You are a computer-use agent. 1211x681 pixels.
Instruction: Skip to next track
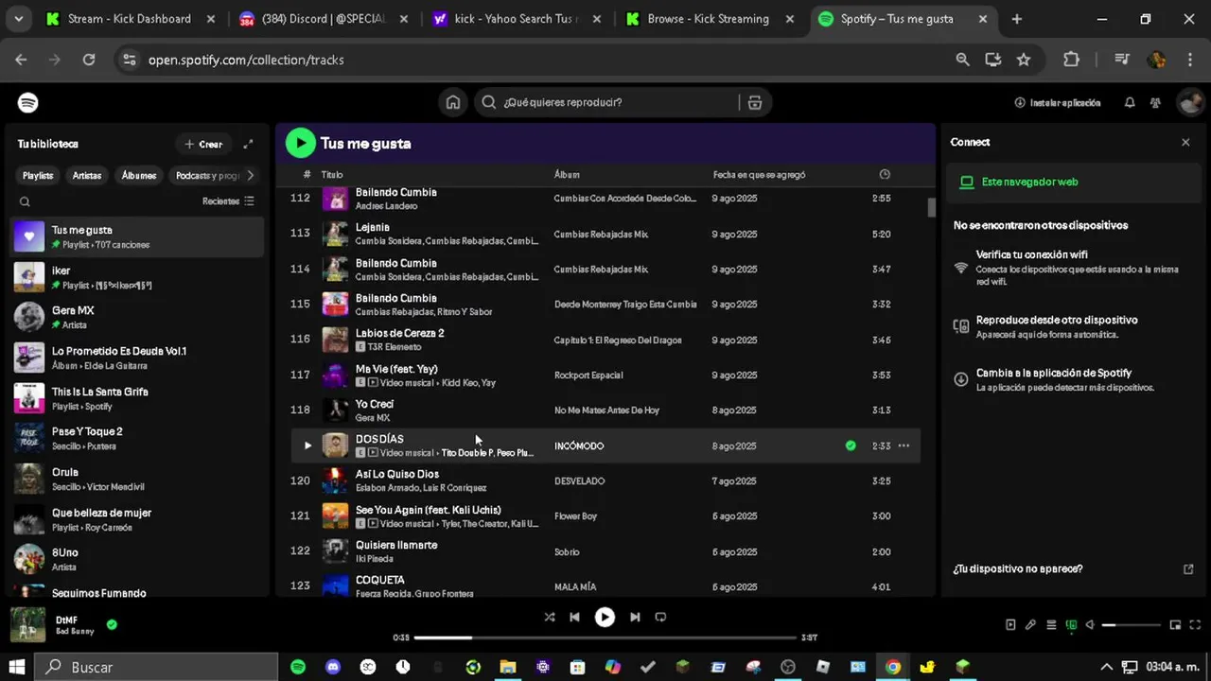tap(635, 617)
